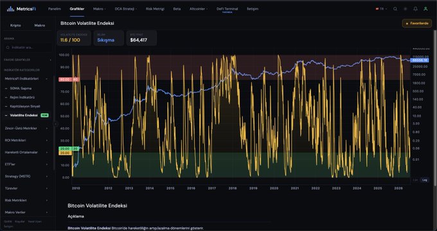Open İletişim in the top navigation

pos(253,9)
